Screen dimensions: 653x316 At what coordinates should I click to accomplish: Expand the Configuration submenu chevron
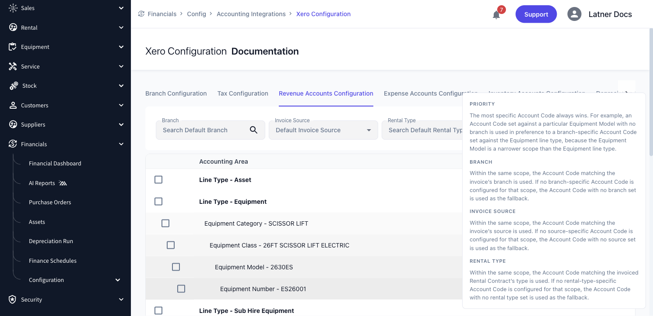pyautogui.click(x=118, y=280)
